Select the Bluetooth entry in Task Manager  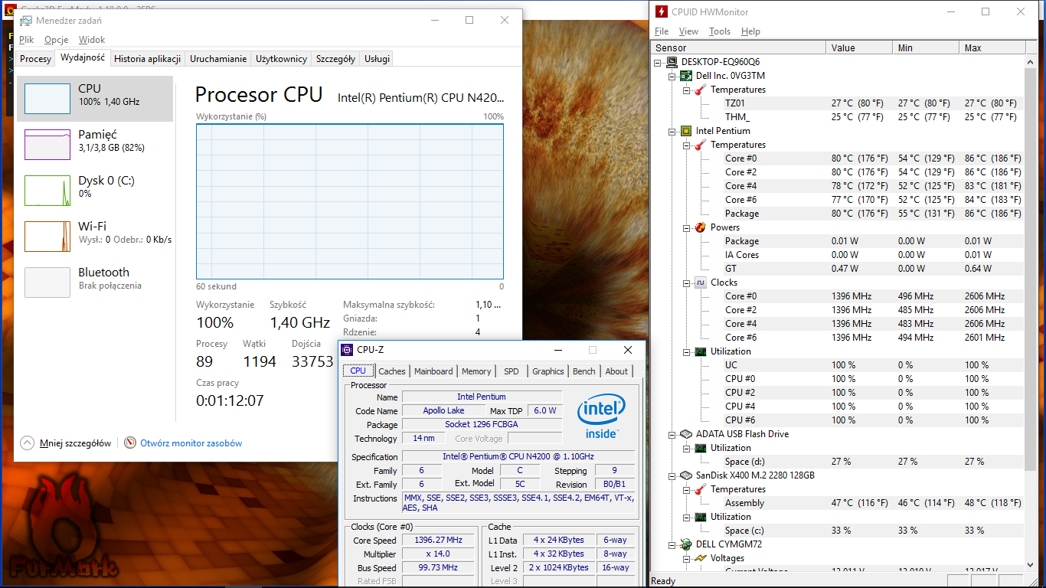[x=95, y=282]
